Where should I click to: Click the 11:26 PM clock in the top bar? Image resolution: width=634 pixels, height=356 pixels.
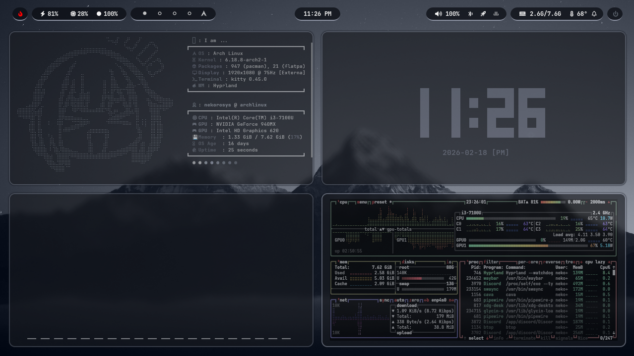coord(317,14)
